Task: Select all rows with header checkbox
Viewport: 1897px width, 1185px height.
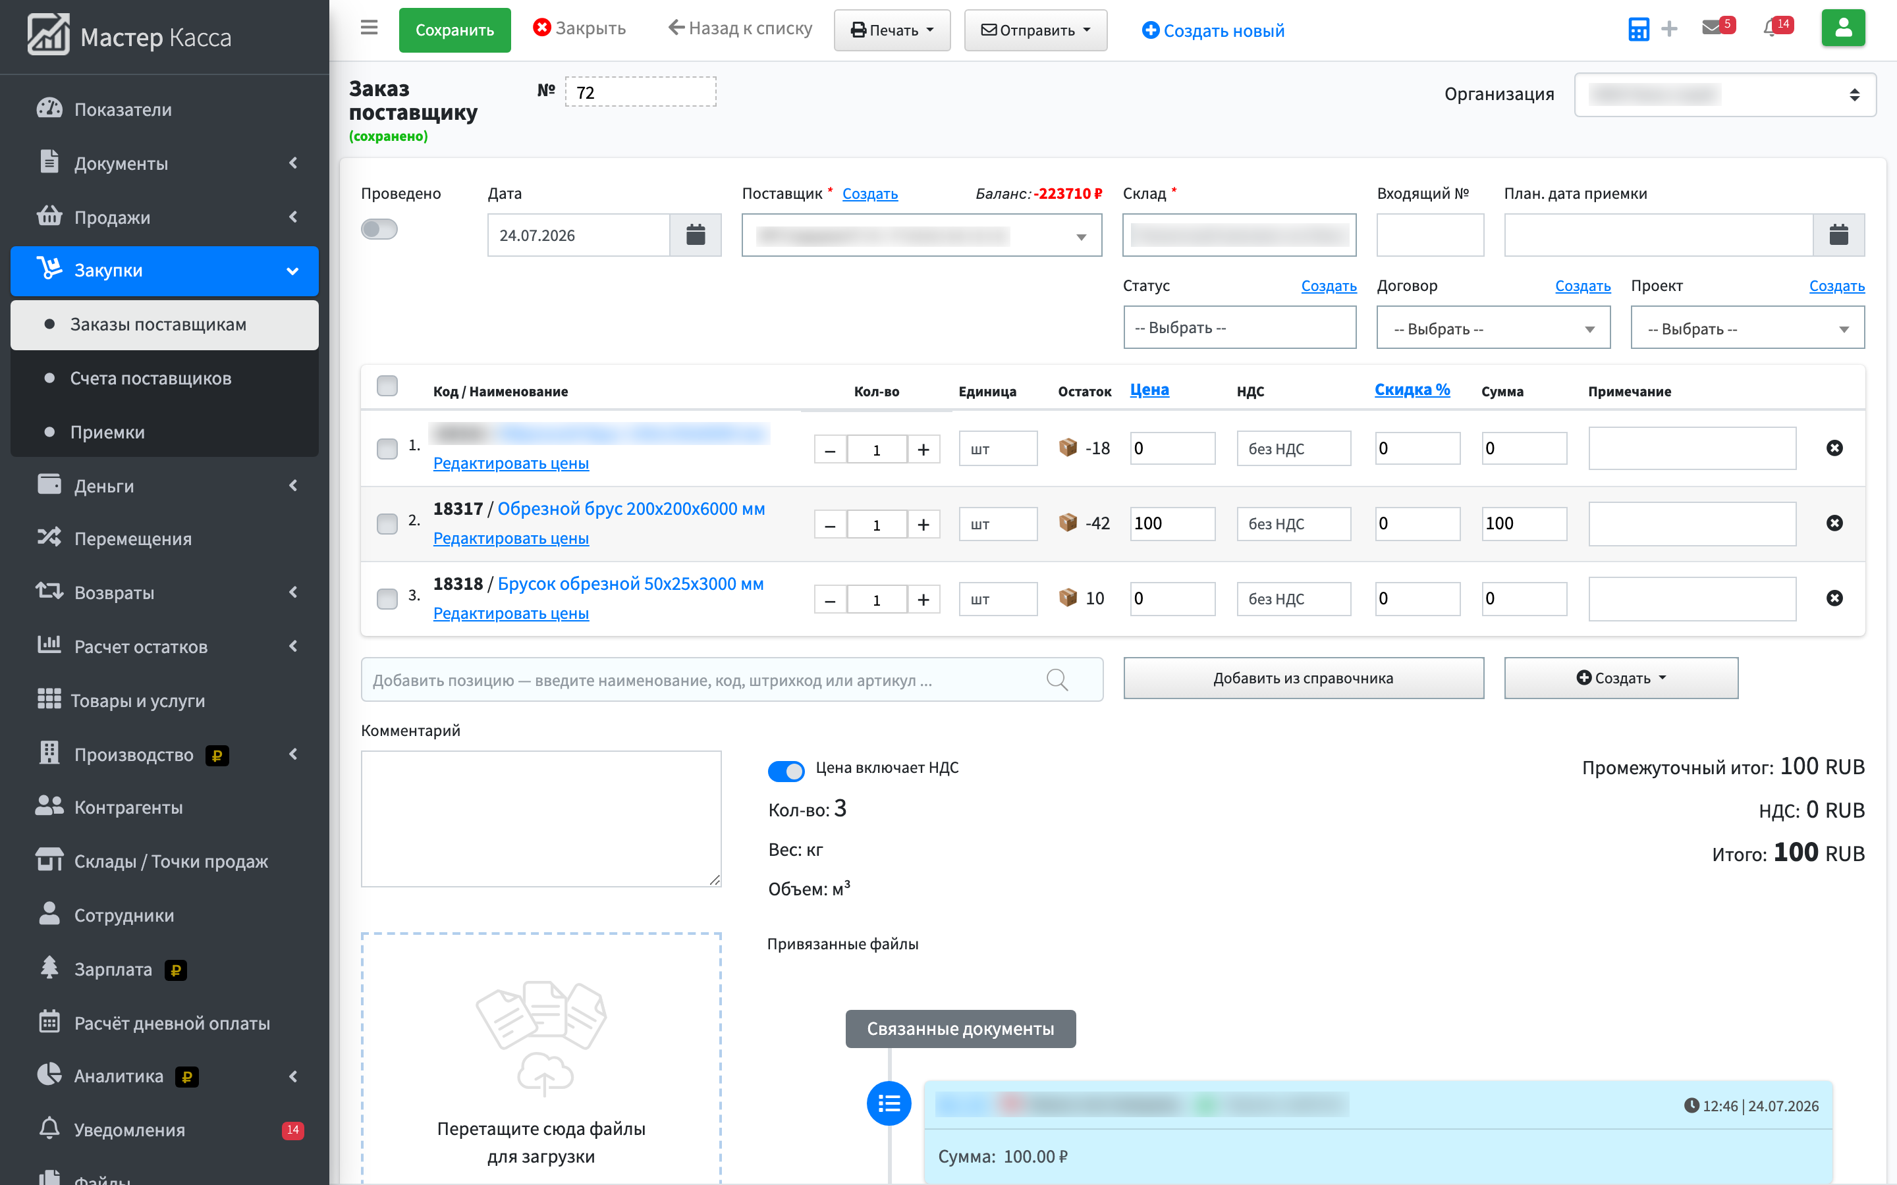Action: point(387,386)
